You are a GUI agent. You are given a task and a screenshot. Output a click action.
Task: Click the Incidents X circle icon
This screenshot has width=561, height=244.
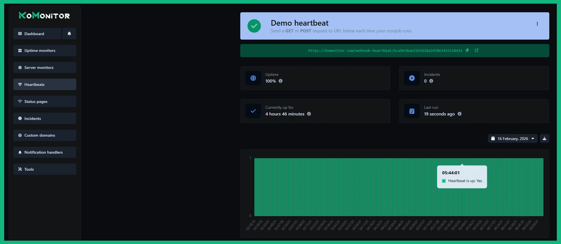click(412, 78)
